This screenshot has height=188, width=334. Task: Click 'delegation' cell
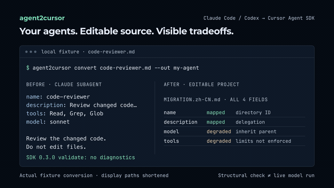click(250, 122)
